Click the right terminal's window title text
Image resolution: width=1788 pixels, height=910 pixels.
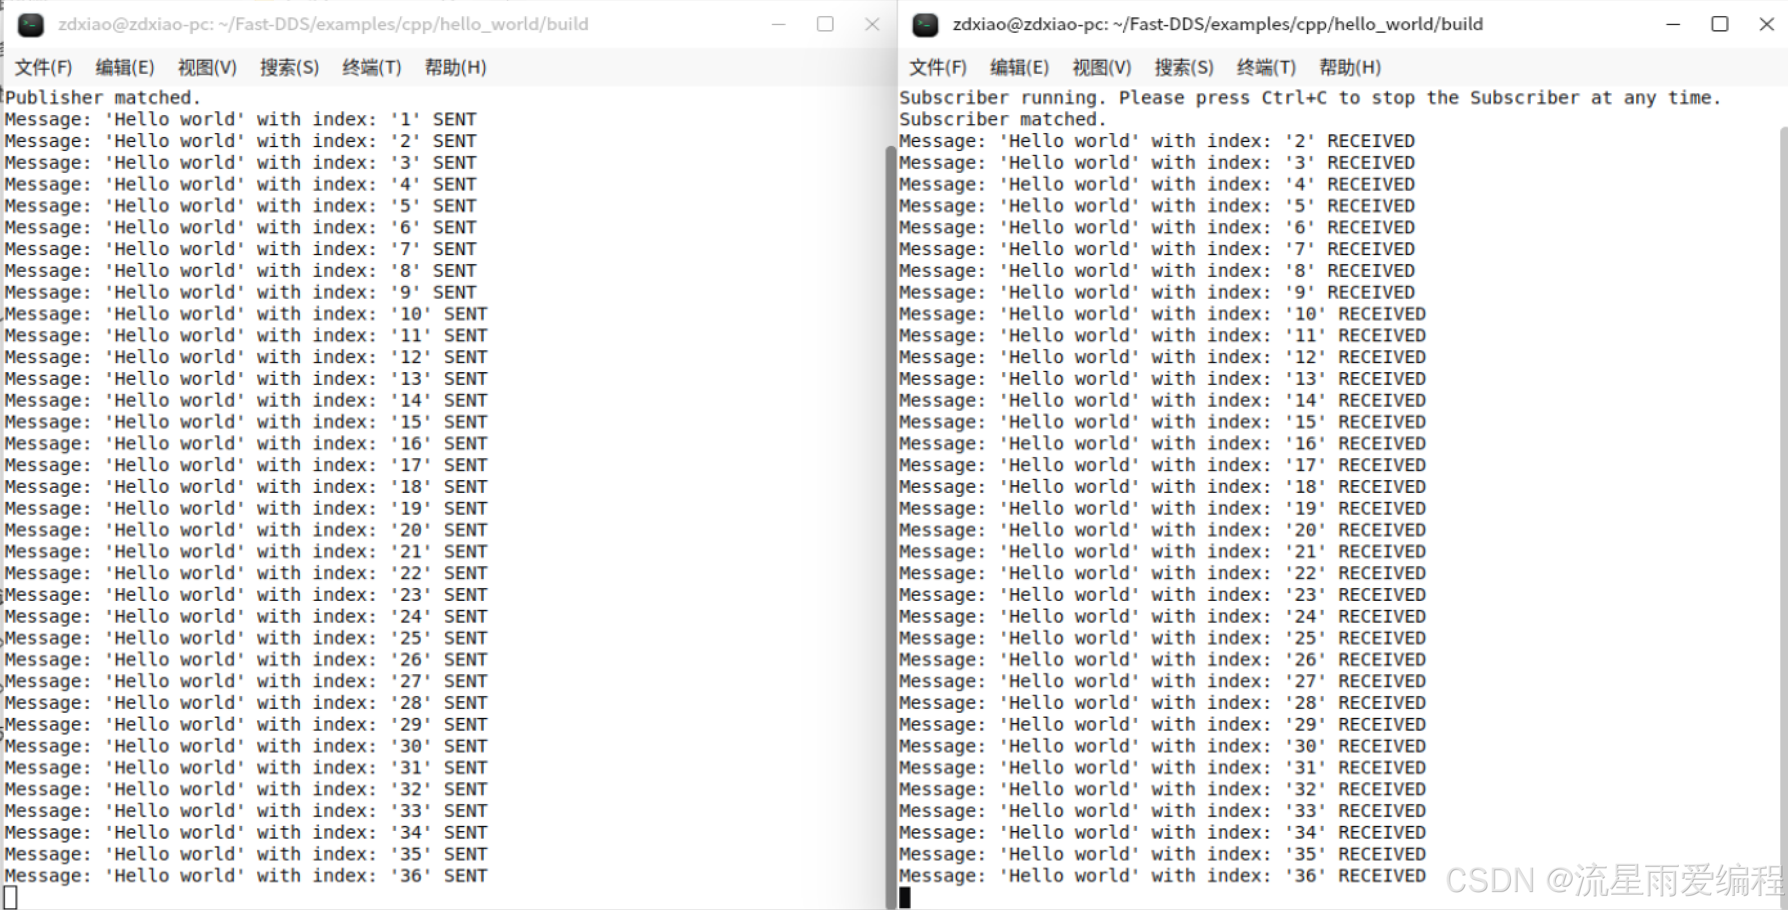[1218, 24]
